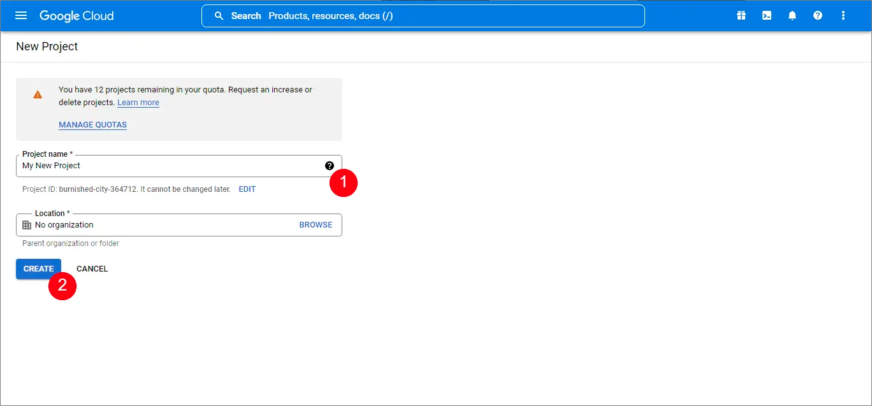872x406 pixels.
Task: Browse for a parent organization
Action: (316, 224)
